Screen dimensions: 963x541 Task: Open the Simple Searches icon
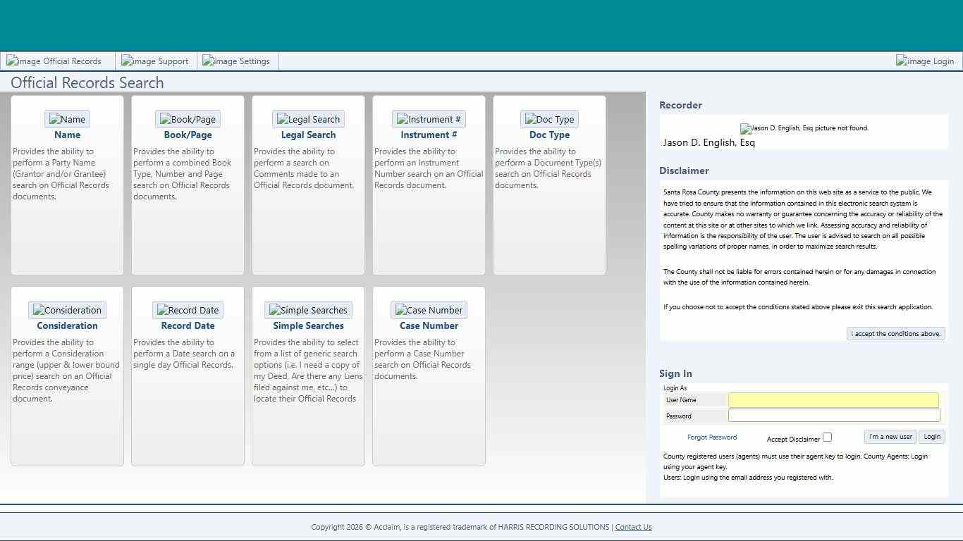(x=308, y=309)
